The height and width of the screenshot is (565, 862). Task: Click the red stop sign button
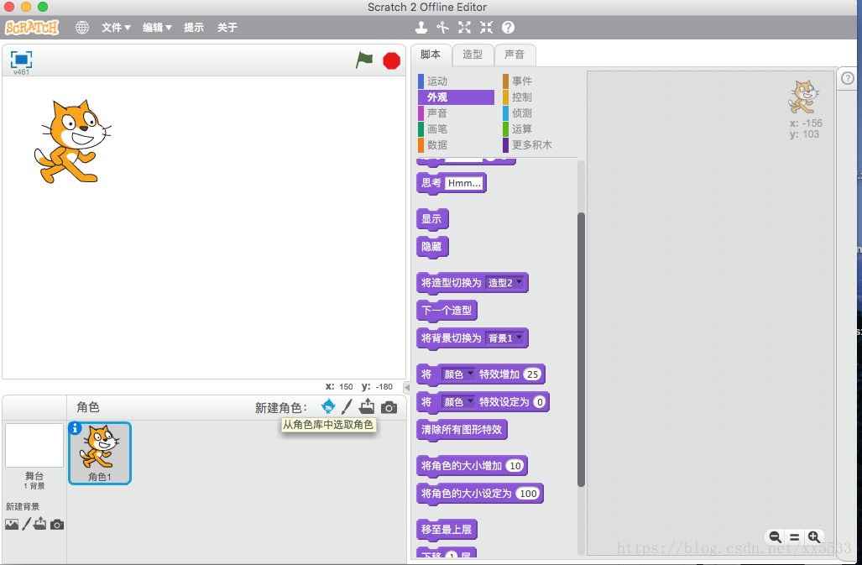(x=391, y=60)
